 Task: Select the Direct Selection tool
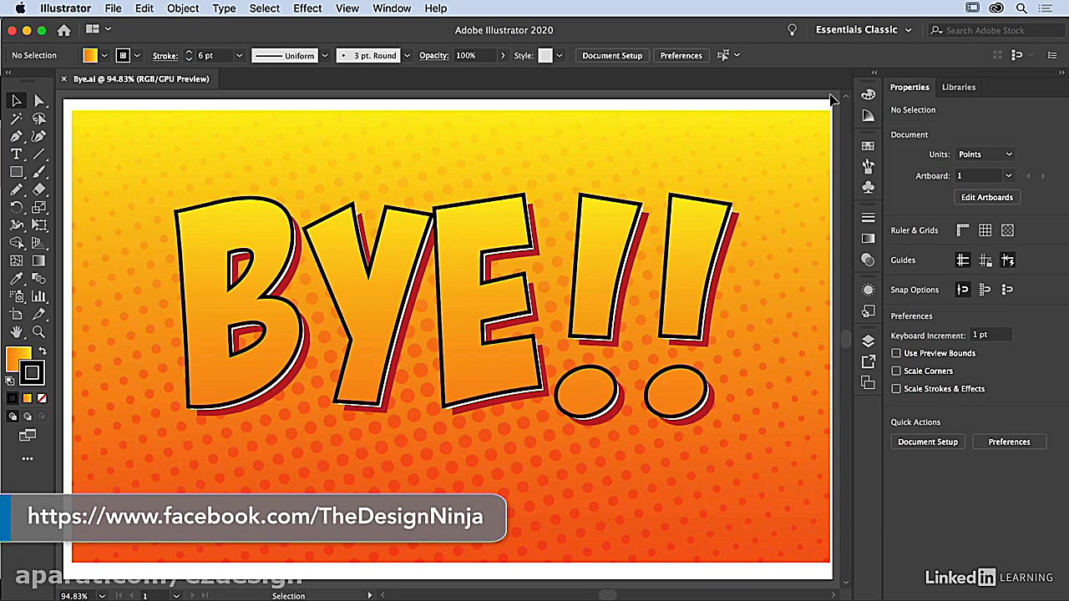pyautogui.click(x=39, y=101)
